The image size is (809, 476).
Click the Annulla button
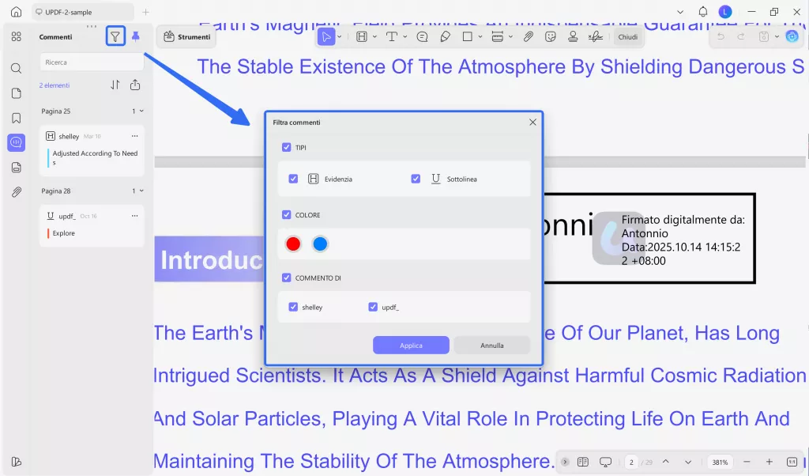[x=492, y=346]
